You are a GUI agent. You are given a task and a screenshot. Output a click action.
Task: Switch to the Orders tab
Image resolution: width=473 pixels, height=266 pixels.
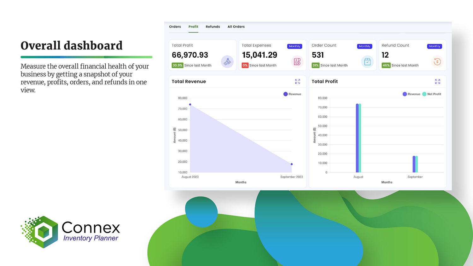[x=175, y=27]
